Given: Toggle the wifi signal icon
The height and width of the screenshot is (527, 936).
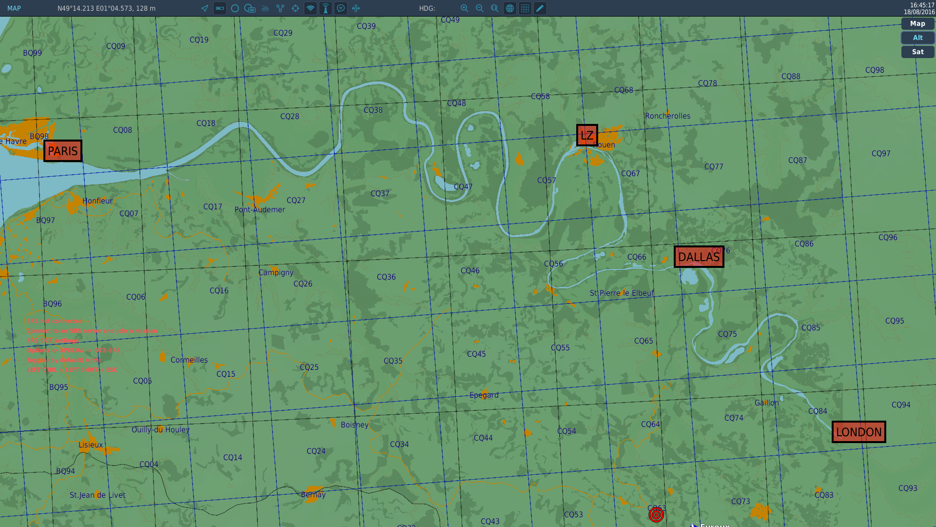Looking at the screenshot, I should pyautogui.click(x=311, y=8).
